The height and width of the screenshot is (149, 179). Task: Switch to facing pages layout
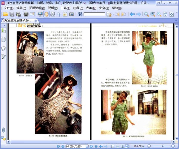click(122, 146)
